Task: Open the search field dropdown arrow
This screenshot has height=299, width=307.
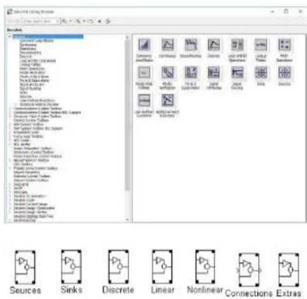Action: click(x=58, y=21)
